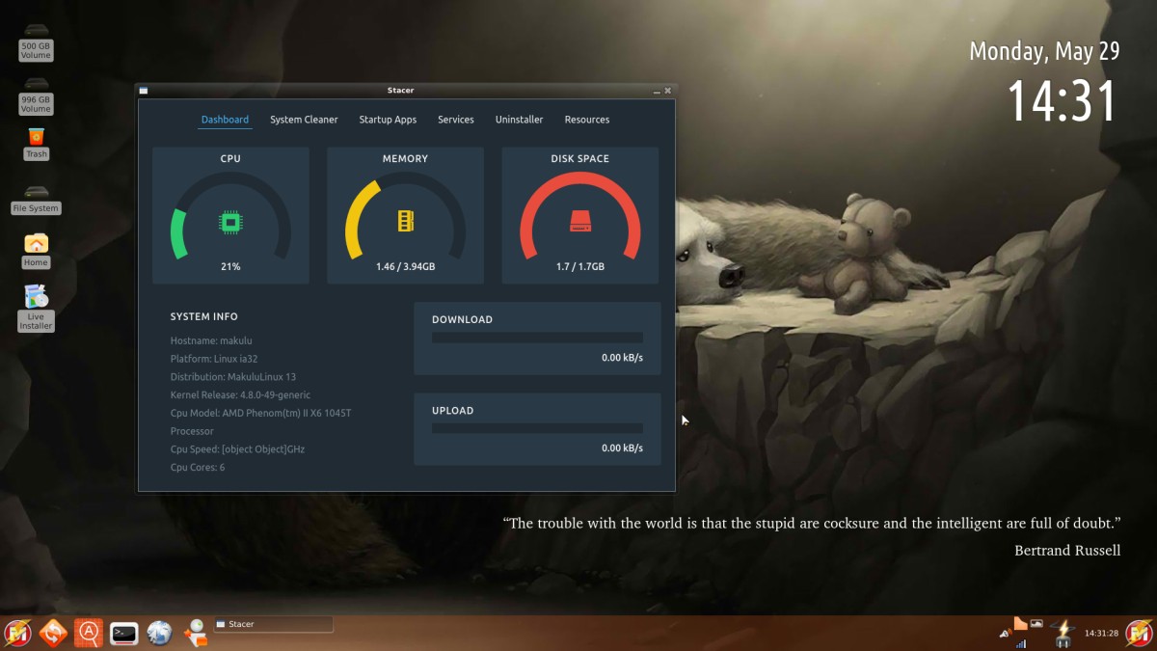
Task: Open the Resources tab
Action: coord(586,120)
